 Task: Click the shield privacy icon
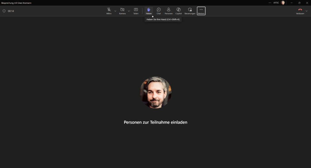pos(4,11)
